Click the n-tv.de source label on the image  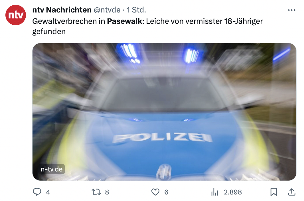coord(52,169)
